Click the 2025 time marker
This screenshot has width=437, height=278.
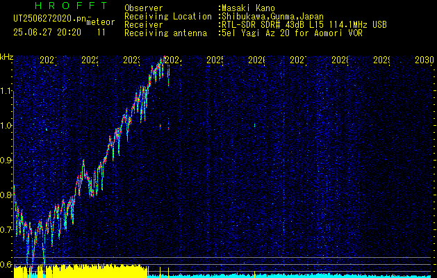[x=215, y=60]
